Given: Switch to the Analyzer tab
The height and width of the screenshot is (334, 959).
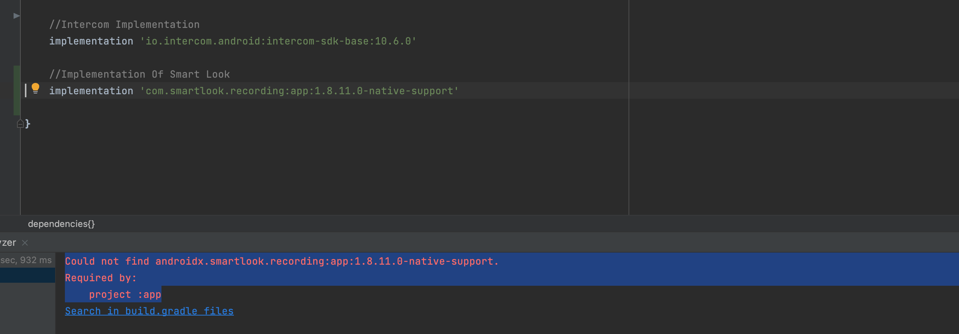Looking at the screenshot, I should 8,242.
